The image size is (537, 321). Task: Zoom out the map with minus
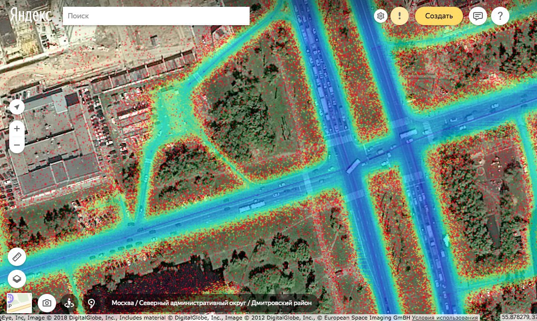pos(17,145)
